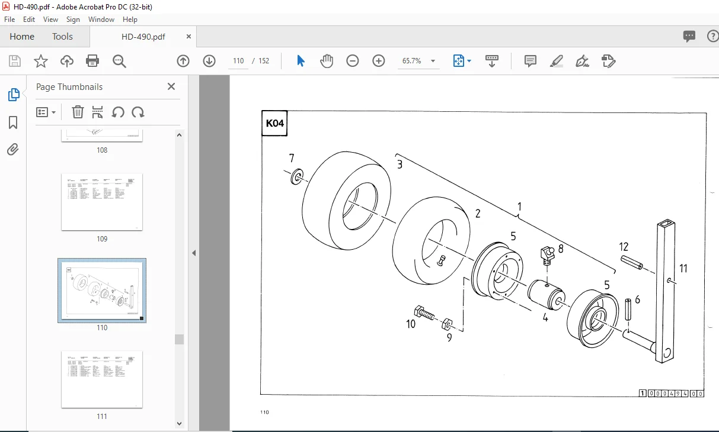
Task: Open the Window menu
Action: [x=101, y=20]
